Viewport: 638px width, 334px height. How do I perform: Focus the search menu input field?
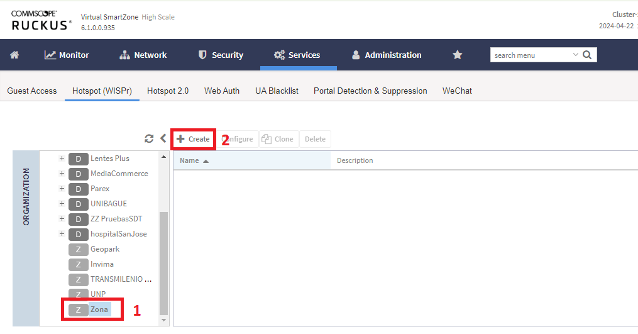click(531, 55)
